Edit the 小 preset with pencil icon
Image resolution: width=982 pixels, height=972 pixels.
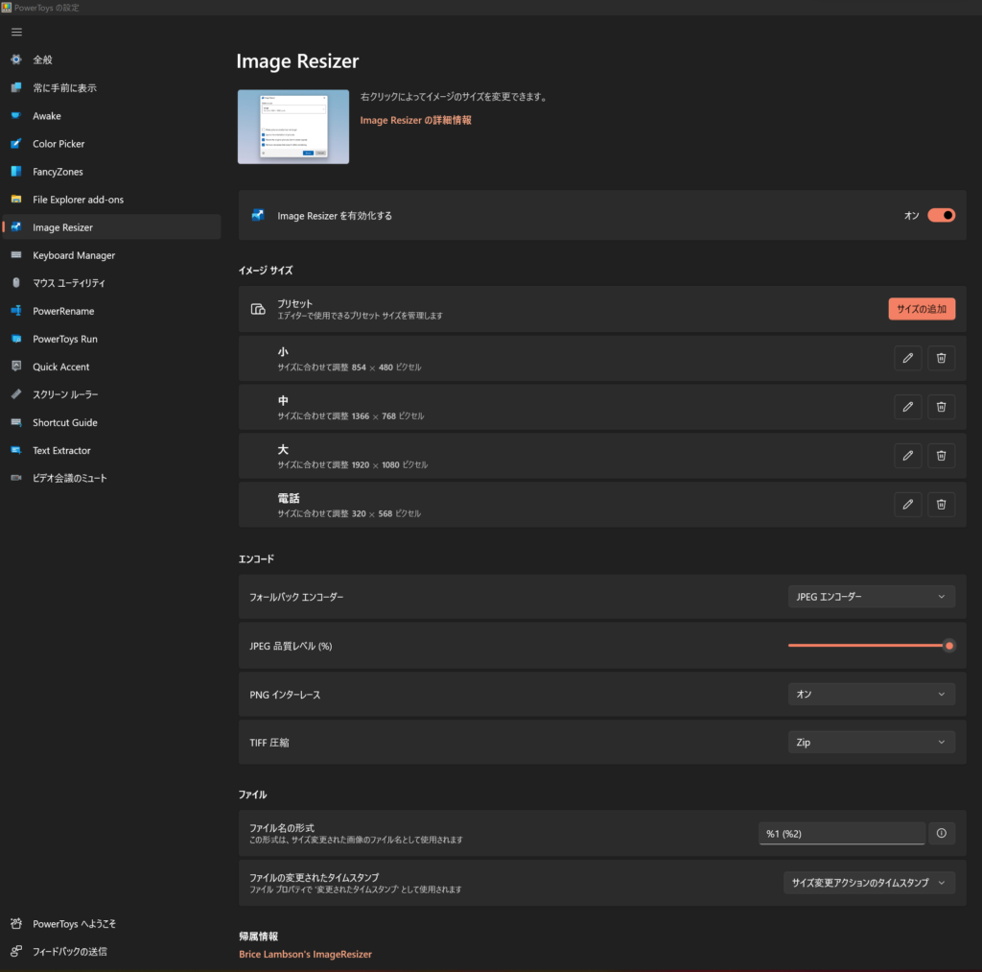(907, 358)
